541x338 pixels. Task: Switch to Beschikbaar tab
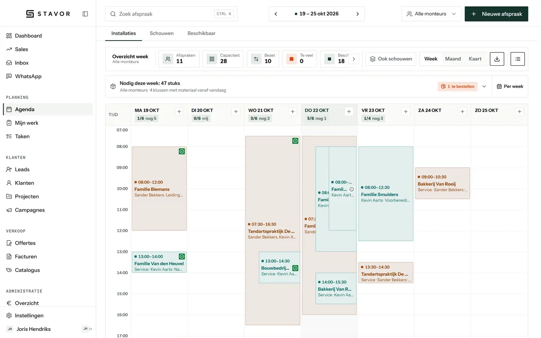point(202,33)
